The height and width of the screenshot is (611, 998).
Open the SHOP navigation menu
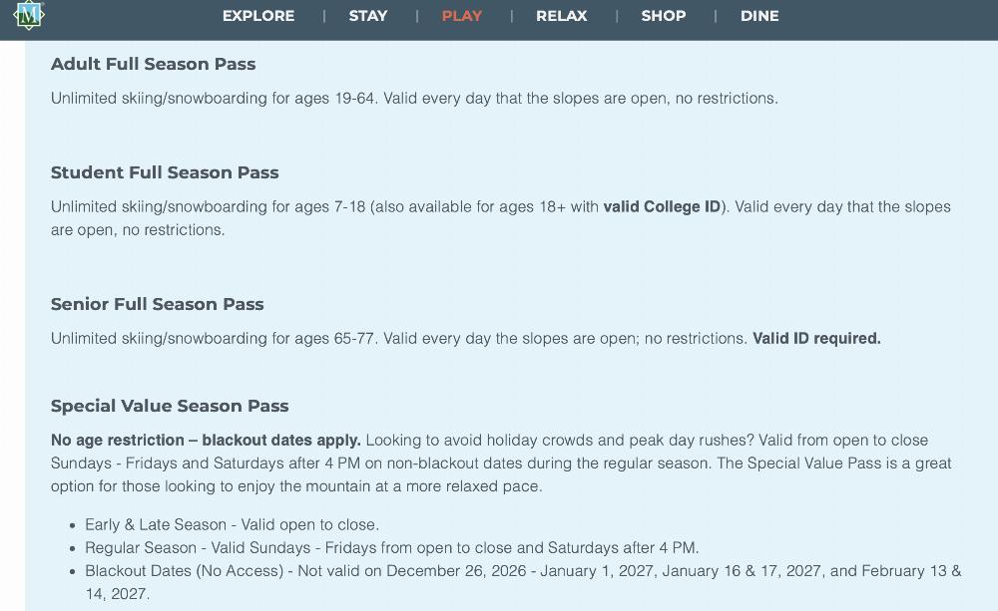[663, 16]
